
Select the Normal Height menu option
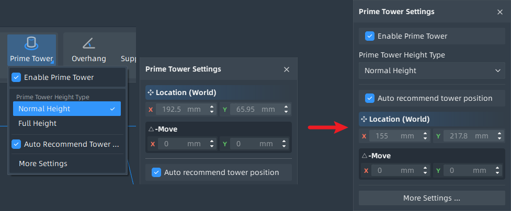[x=67, y=109]
